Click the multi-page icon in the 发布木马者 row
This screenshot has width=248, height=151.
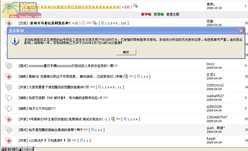103,23
